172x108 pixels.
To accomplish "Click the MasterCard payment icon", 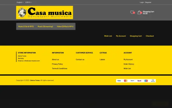I will pos(126,81).
